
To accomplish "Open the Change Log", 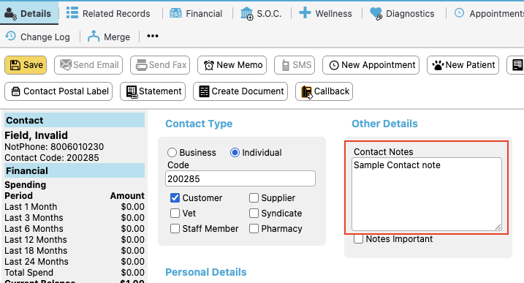I will (38, 37).
